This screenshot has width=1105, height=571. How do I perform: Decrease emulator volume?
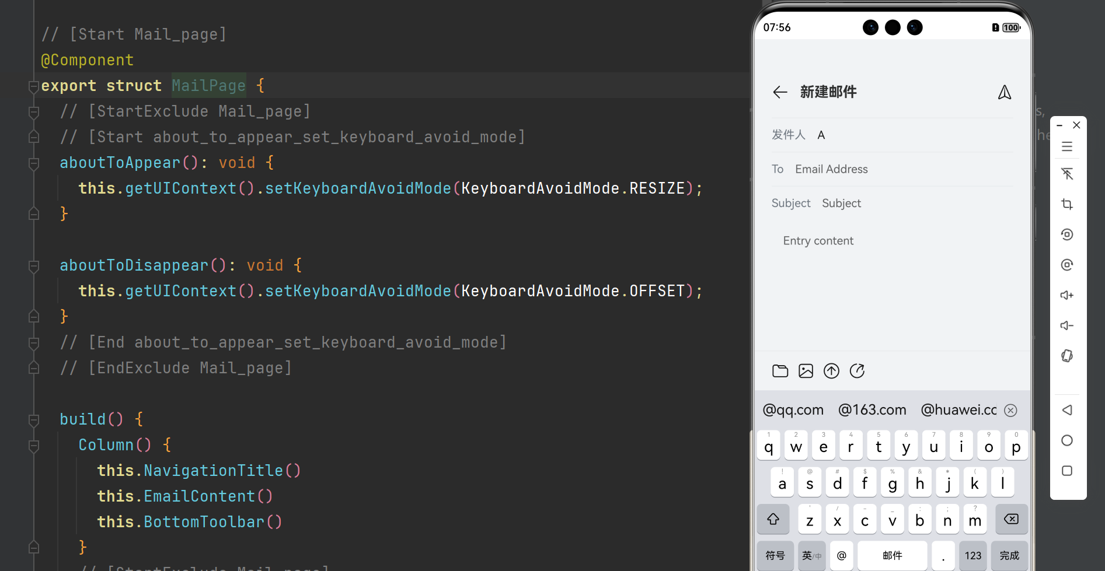pos(1067,325)
